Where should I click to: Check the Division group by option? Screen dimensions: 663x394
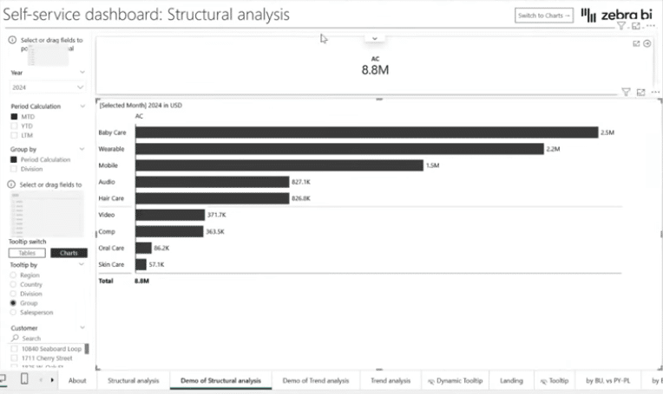tap(14, 169)
